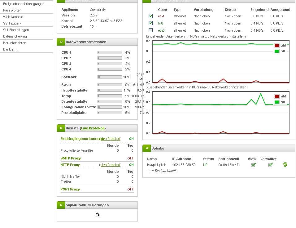Enable the eth0 interface checkbox
The image size is (296, 228).
150,30
